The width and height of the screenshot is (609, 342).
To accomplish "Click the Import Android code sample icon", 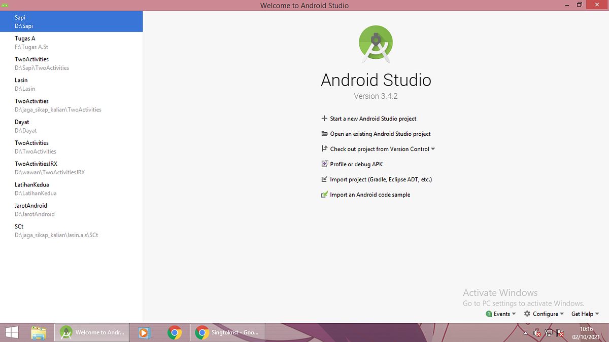I will click(x=324, y=194).
